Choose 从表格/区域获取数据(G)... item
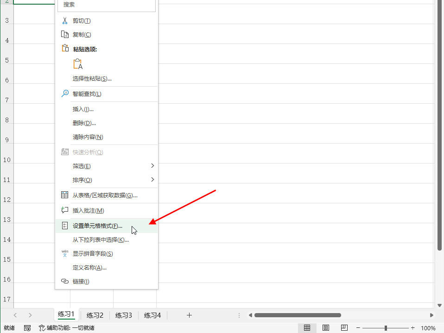 tap(106, 195)
